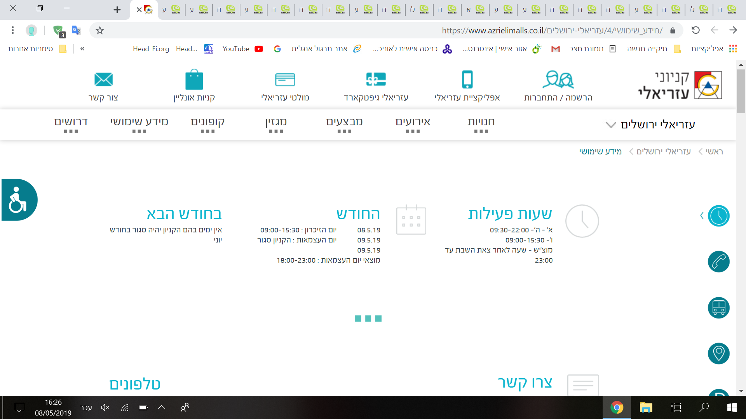
Task: Click the אפליקציית עזריאלי phone icon
Action: 468,80
